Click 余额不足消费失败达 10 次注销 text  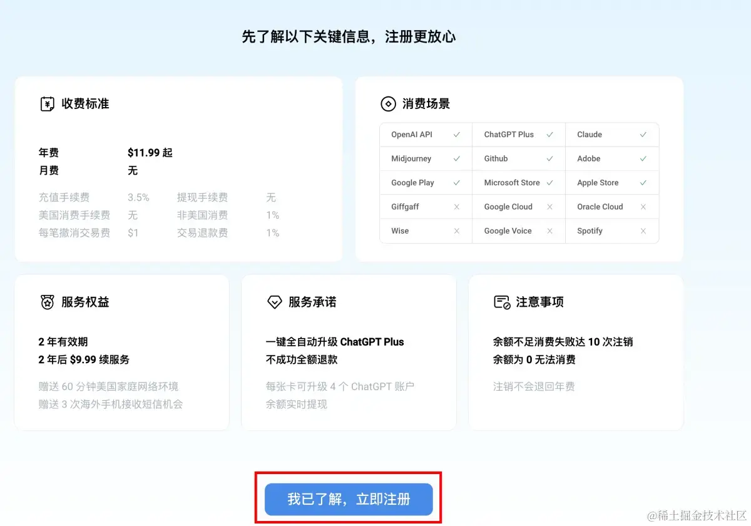(563, 342)
